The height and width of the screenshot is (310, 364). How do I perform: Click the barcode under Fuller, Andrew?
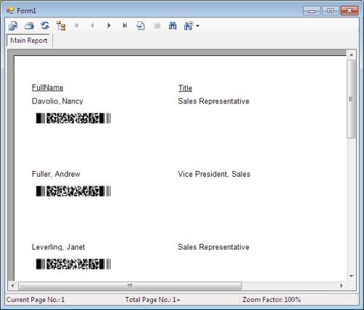click(74, 191)
